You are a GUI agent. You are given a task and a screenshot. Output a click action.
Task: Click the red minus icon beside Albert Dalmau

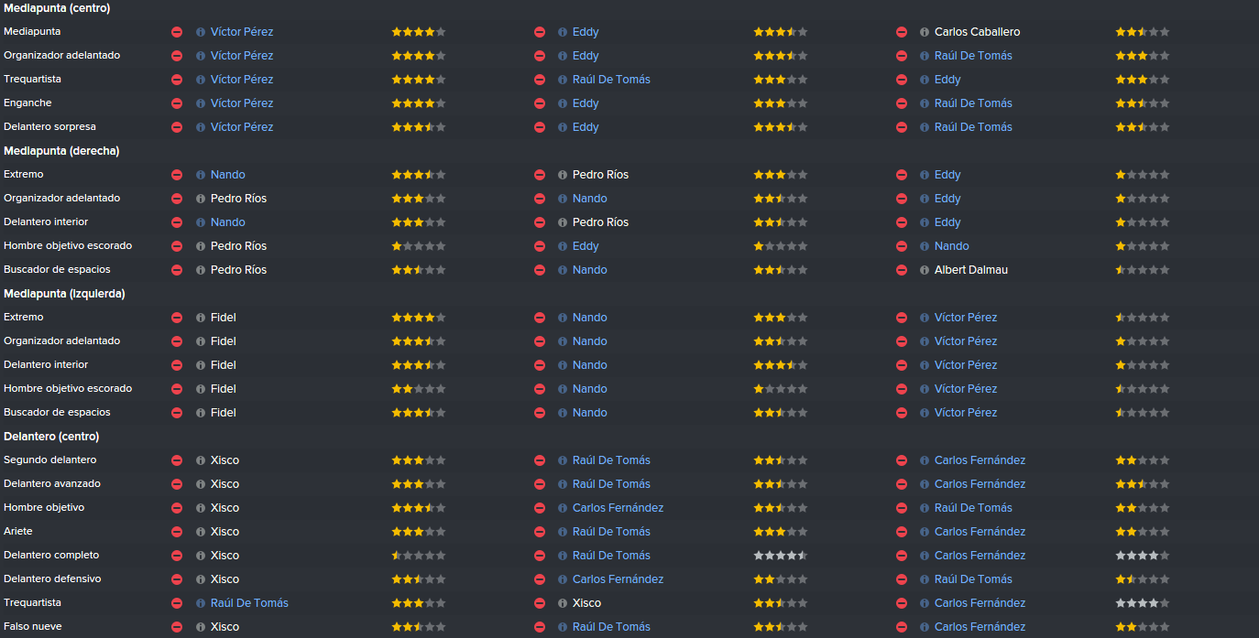[x=902, y=270]
